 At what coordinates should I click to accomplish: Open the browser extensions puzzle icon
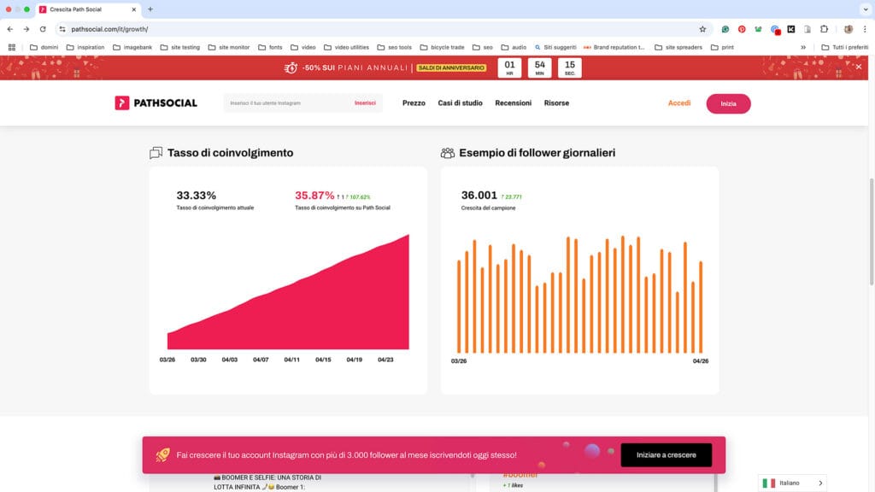click(824, 29)
